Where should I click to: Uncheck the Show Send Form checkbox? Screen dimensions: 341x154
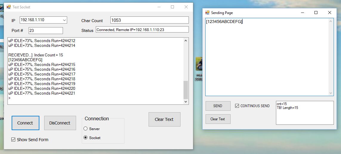[13, 140]
